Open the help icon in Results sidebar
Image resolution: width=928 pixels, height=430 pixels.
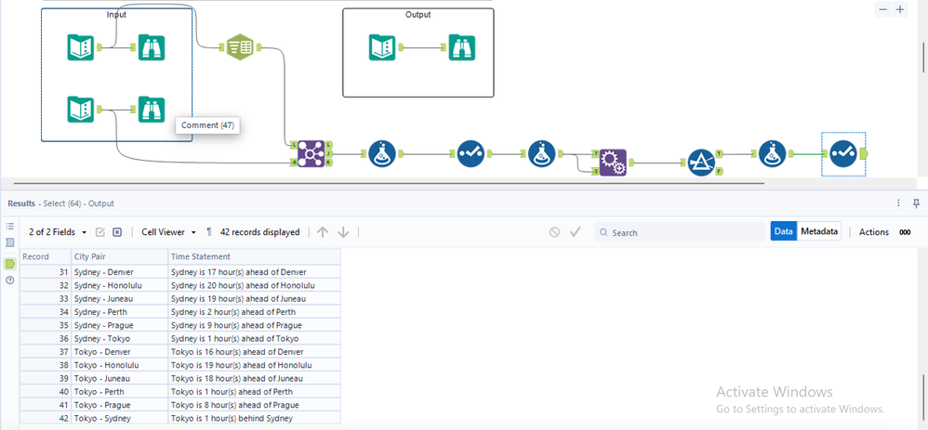click(x=10, y=280)
